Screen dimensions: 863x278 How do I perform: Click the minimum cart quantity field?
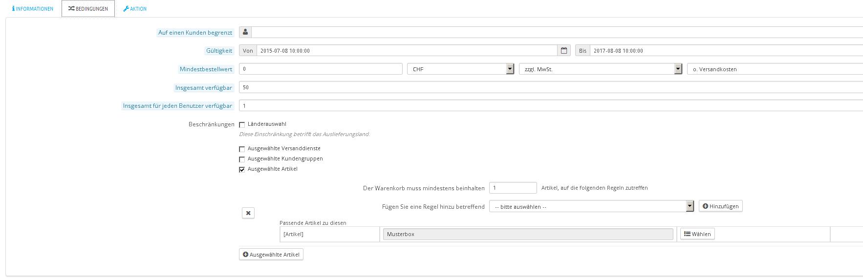click(513, 188)
